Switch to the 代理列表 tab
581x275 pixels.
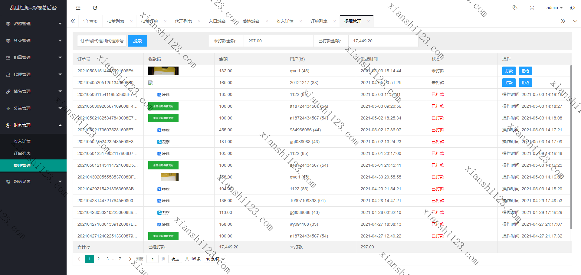183,21
